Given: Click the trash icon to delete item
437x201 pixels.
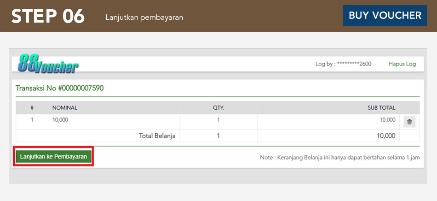Looking at the screenshot, I should 409,122.
